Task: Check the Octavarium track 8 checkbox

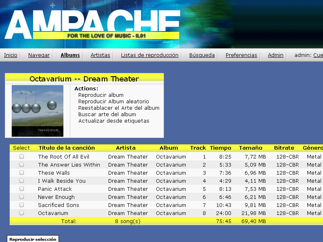Action: pos(22,213)
